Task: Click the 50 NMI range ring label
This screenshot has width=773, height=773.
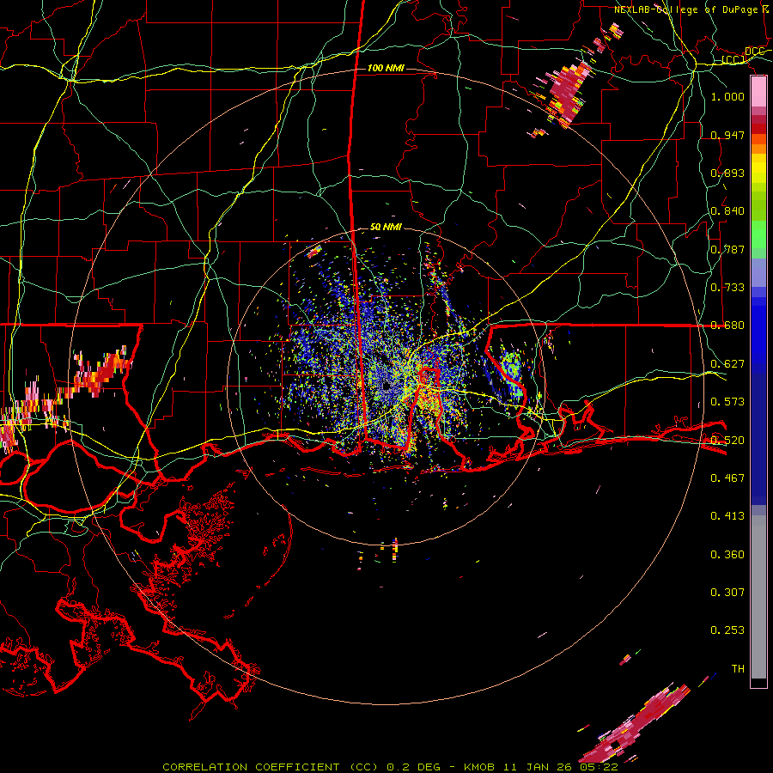Action: (x=386, y=228)
